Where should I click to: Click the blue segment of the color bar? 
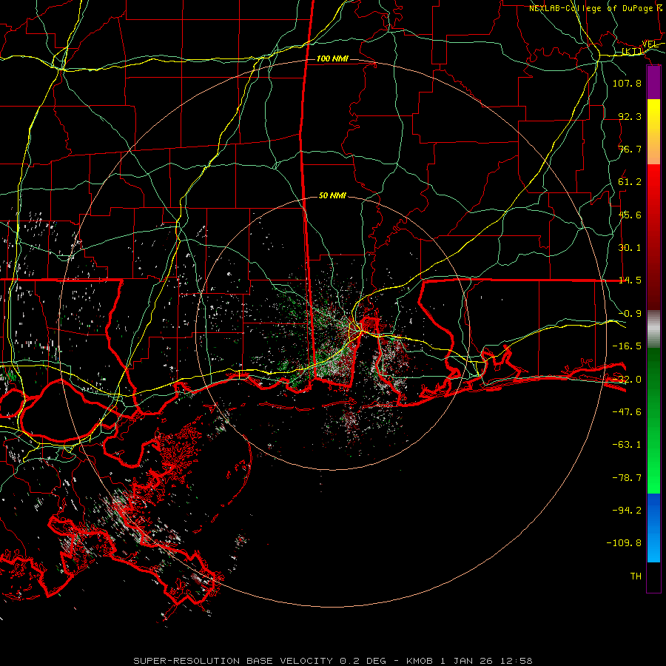[x=653, y=528]
